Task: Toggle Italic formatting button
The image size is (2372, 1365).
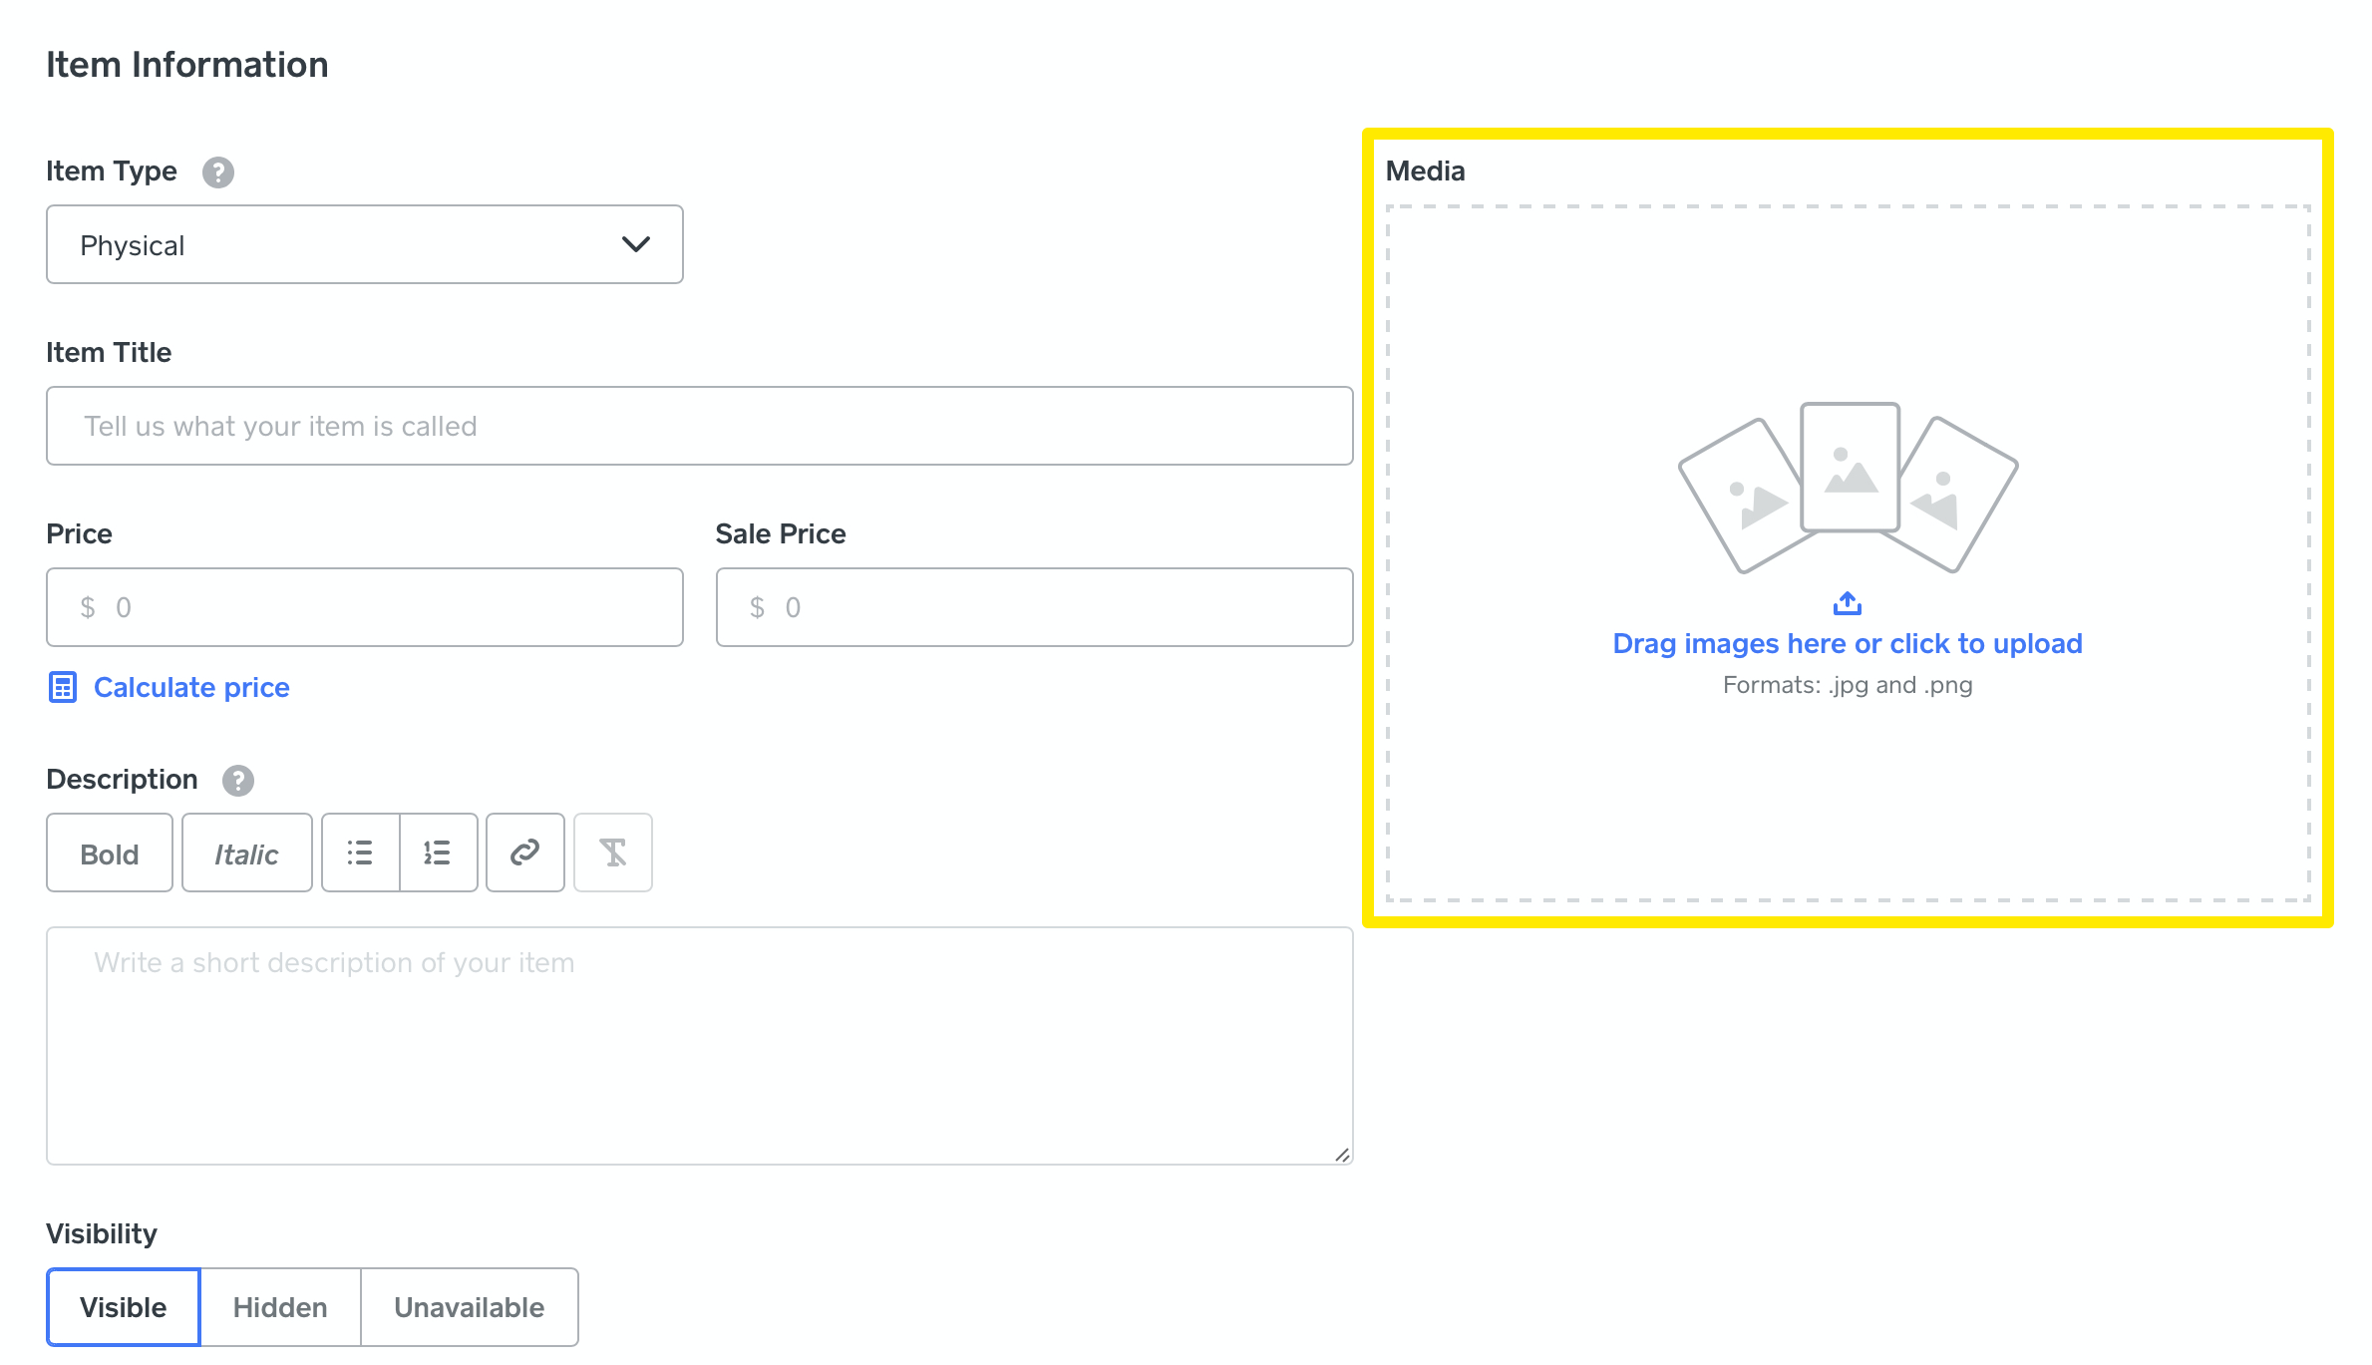Action: (246, 853)
